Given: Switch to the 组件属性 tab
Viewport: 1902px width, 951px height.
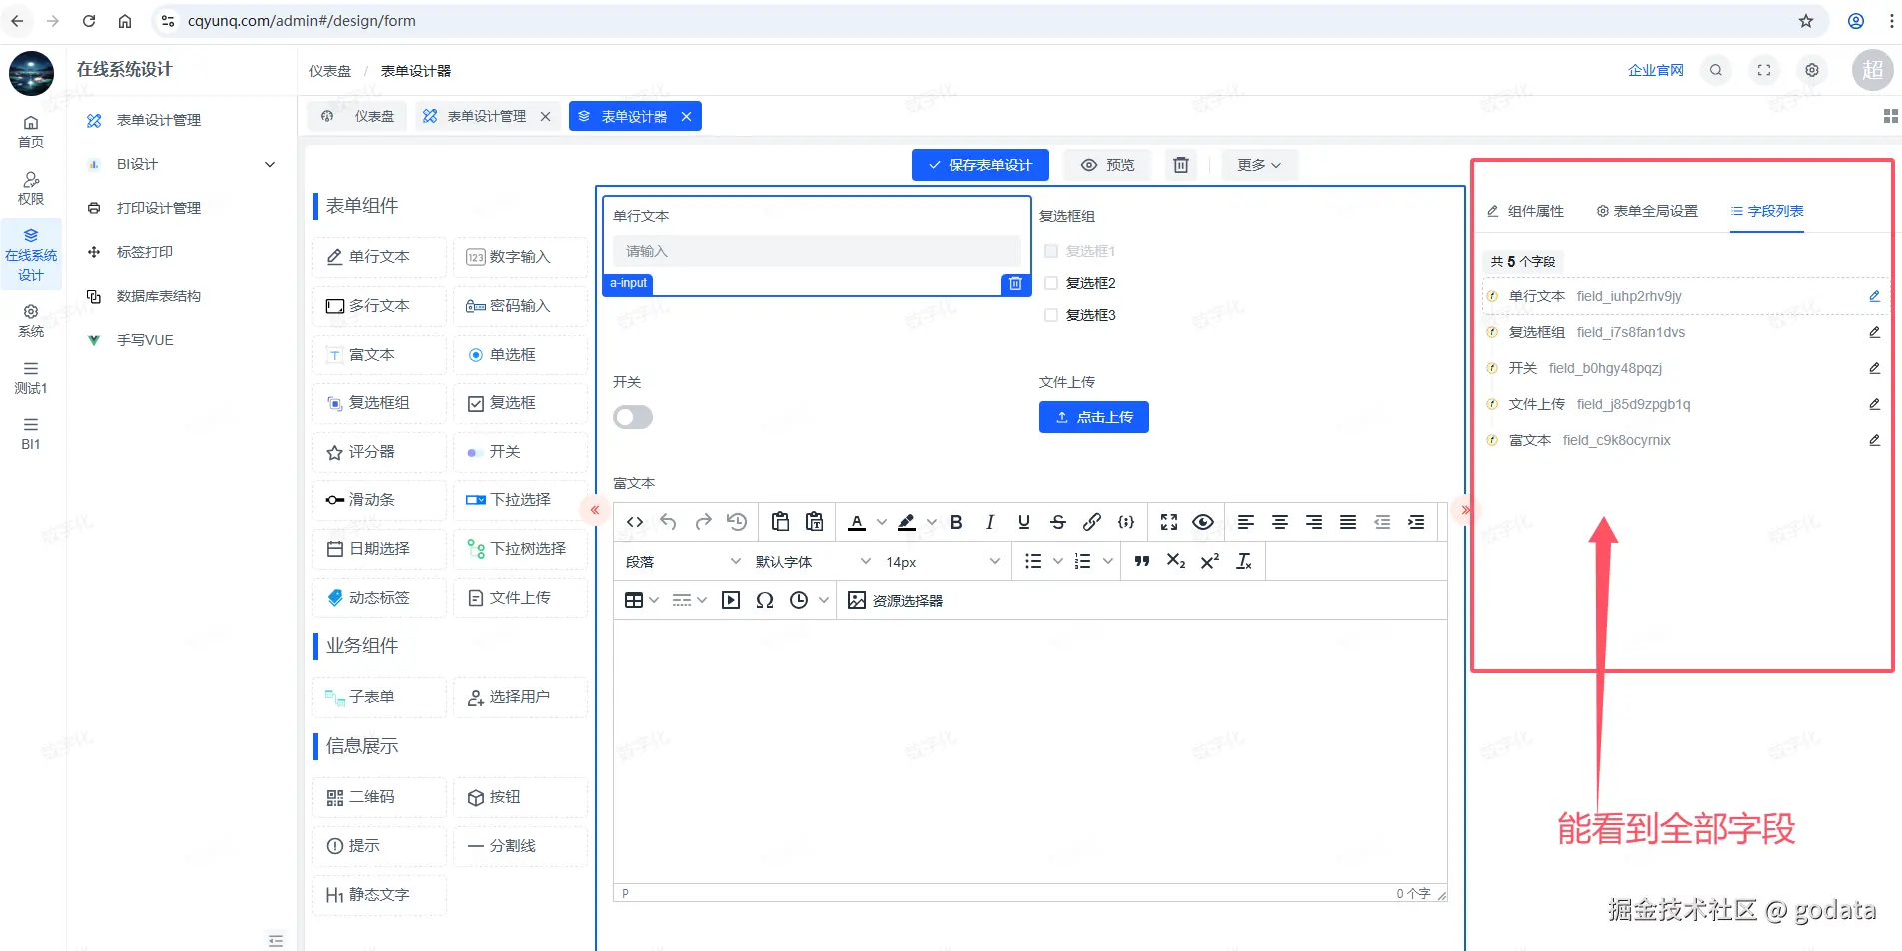Looking at the screenshot, I should click(1526, 211).
